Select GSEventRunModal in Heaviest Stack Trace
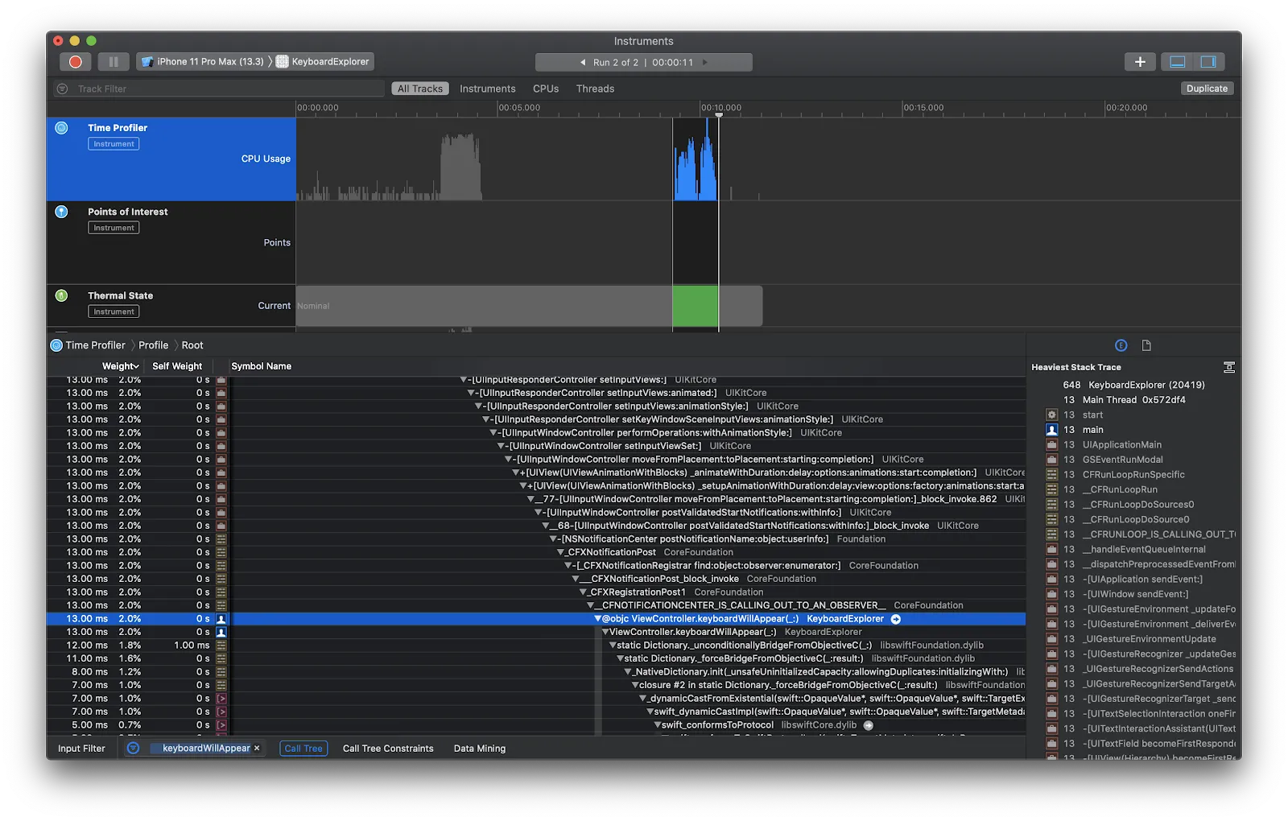Screen dimensions: 1288x821 click(1122, 460)
